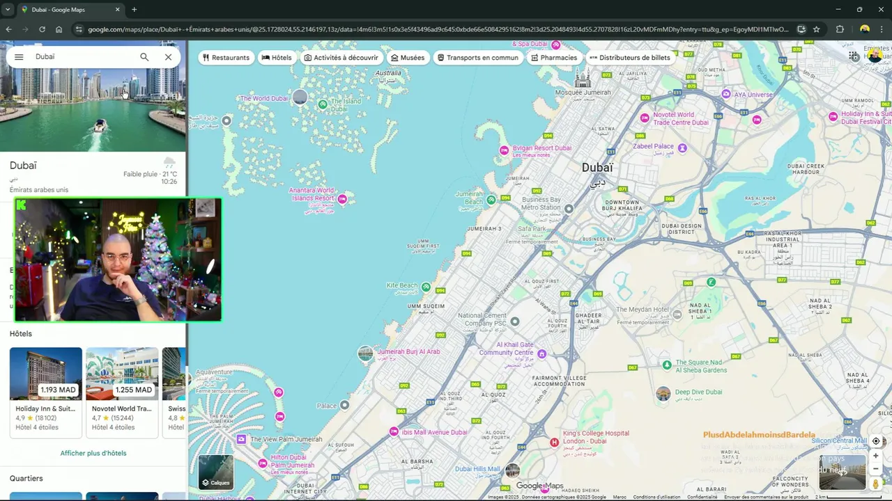Select Al Khail Gate Community Centre marker
The height and width of the screenshot is (501, 892).
tap(541, 354)
